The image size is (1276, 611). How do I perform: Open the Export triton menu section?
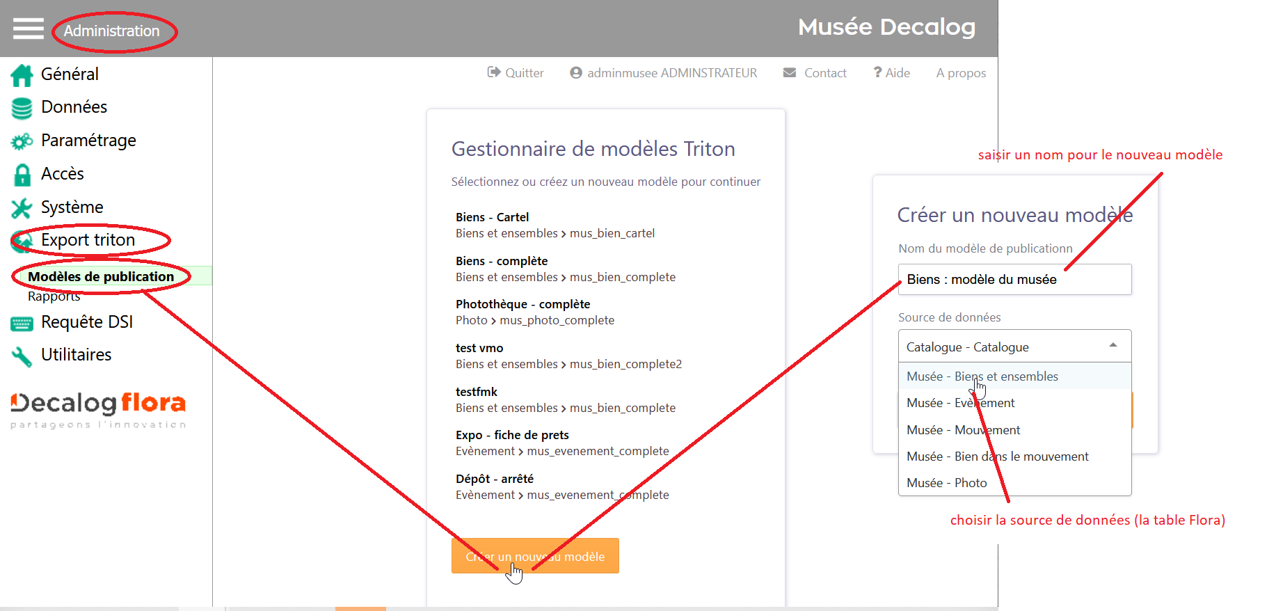pos(88,240)
